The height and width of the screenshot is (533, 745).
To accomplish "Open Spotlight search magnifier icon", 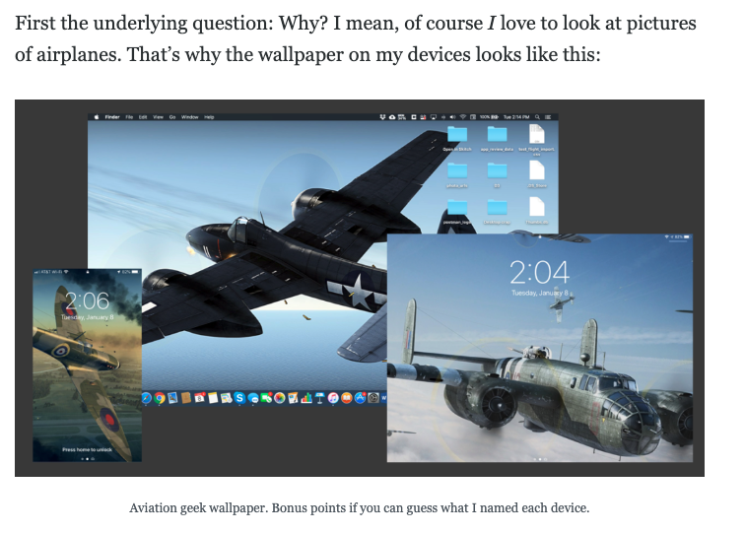I will point(537,117).
